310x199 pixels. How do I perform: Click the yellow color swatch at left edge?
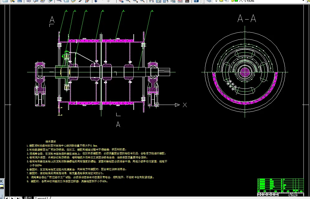coord(1,186)
